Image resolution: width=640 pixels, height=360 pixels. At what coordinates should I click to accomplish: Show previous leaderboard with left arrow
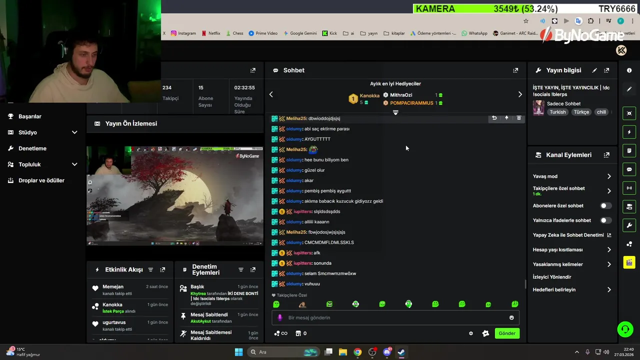[271, 94]
